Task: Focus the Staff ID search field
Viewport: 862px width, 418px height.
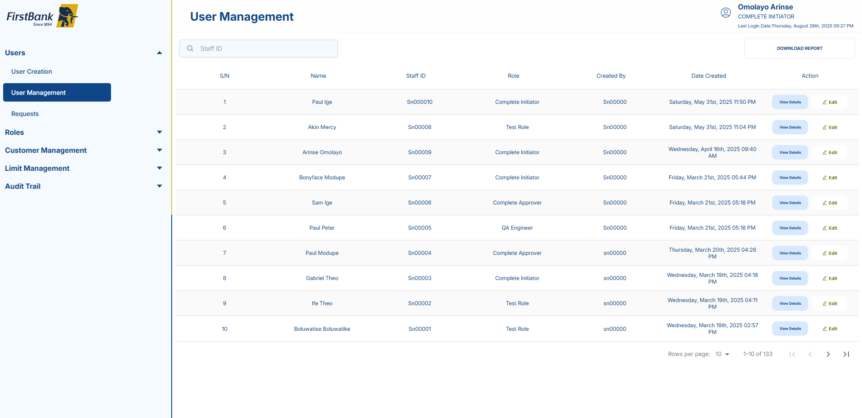Action: pyautogui.click(x=265, y=49)
